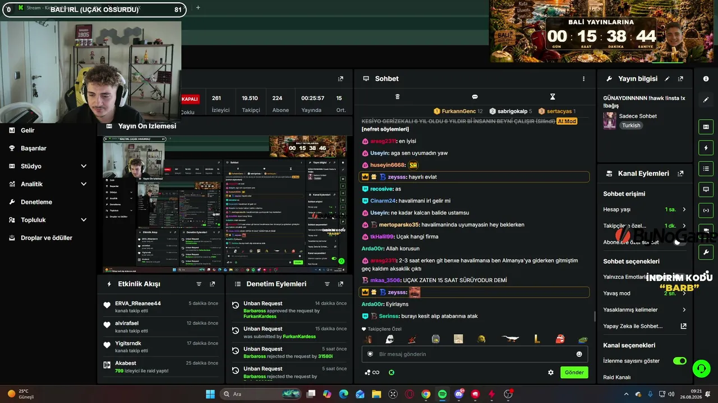Open chat options three-dot menu
This screenshot has height=403, width=718.
(x=583, y=79)
